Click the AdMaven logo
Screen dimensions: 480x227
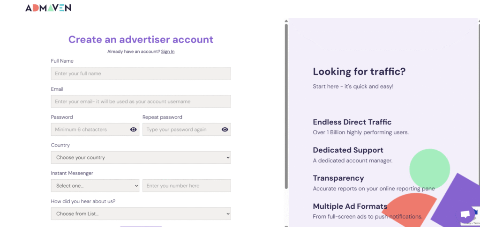[48, 8]
